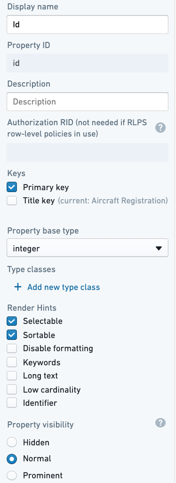The width and height of the screenshot is (176, 483).
Task: Select Hidden property visibility
Action: 12,443
